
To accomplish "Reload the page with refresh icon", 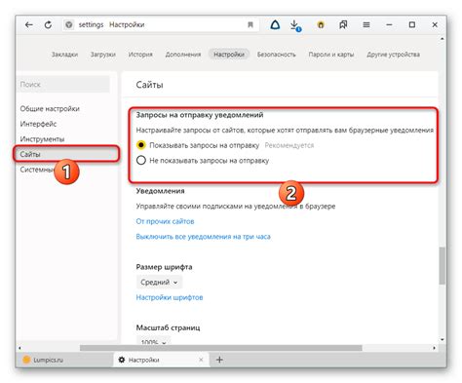I will (48, 24).
